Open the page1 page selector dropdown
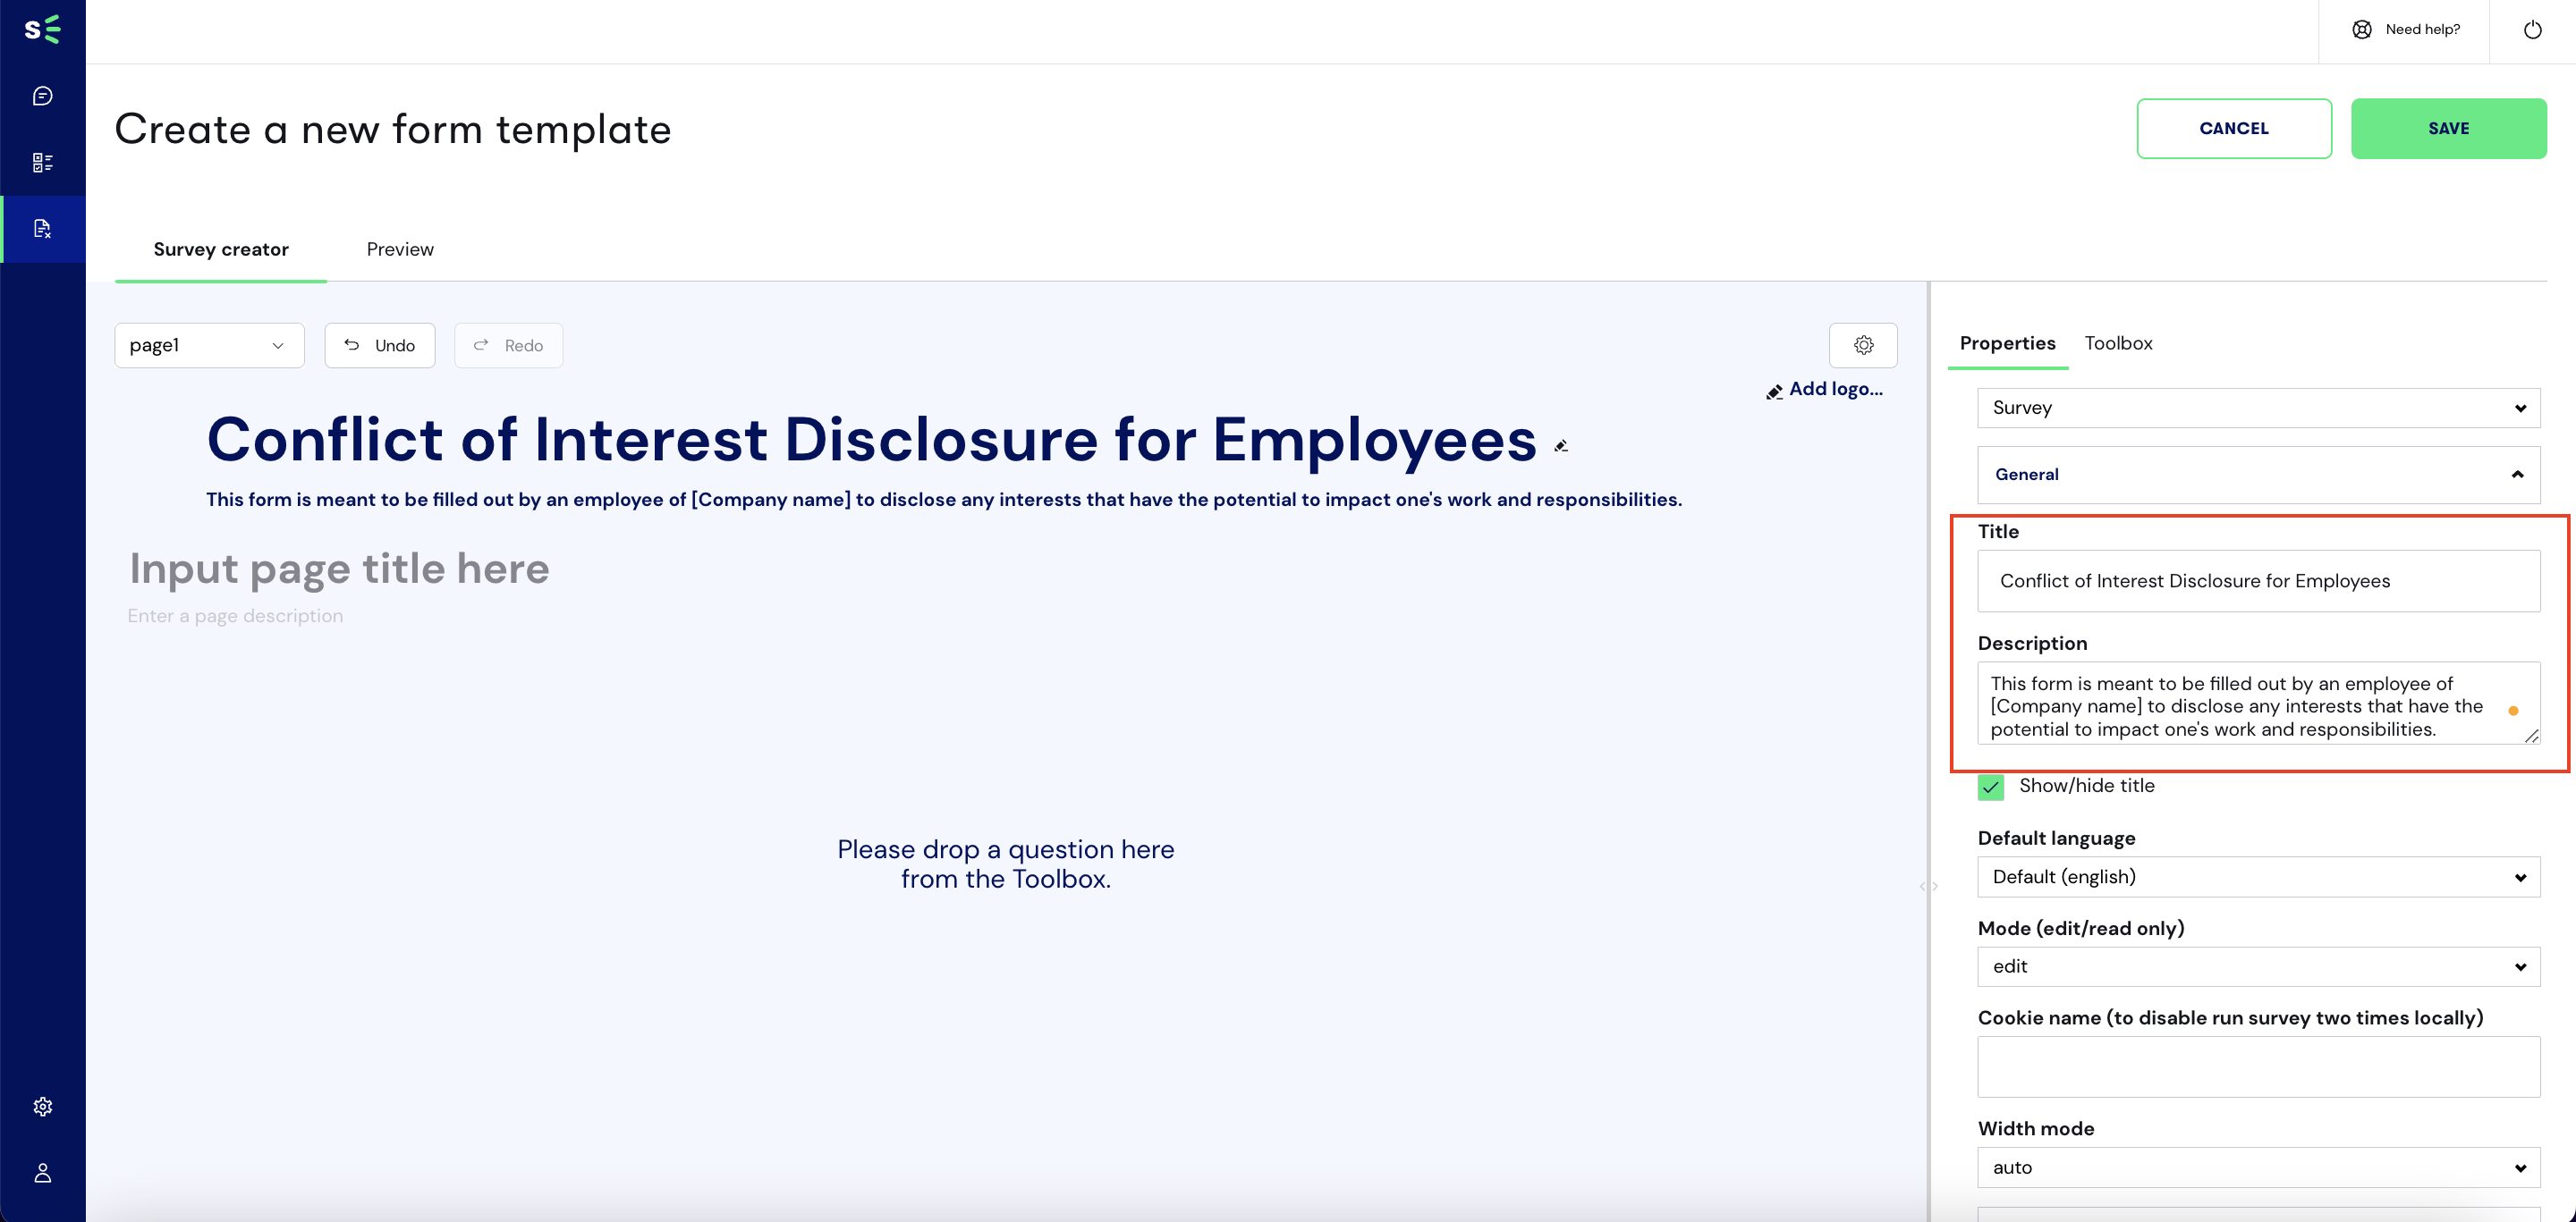The image size is (2576, 1222). click(x=209, y=345)
